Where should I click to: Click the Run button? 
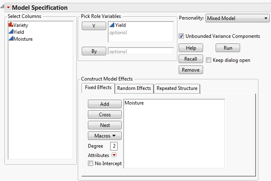coord(228,48)
